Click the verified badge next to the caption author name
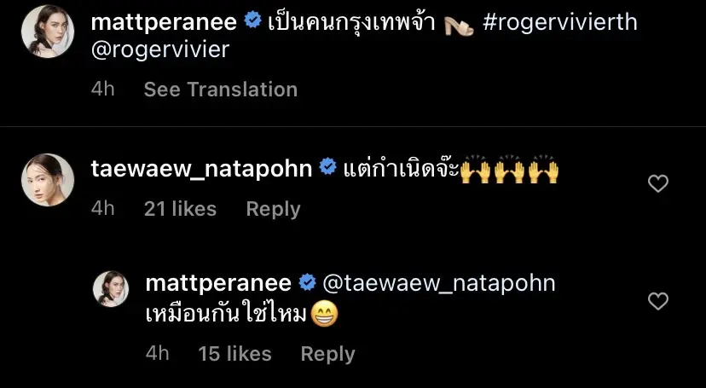This screenshot has height=388, width=706. coord(252,20)
